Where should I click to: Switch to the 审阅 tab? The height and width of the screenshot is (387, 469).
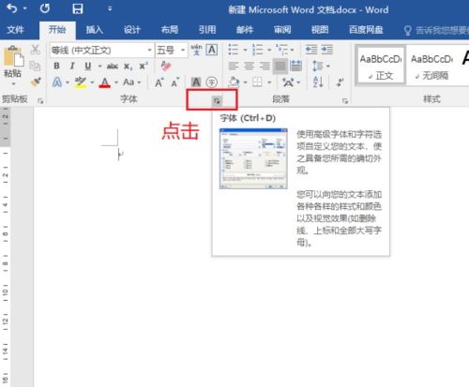pyautogui.click(x=282, y=30)
